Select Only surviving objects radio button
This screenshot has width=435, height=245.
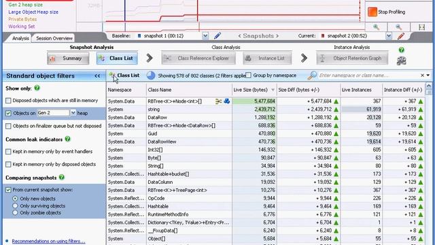click(15, 206)
